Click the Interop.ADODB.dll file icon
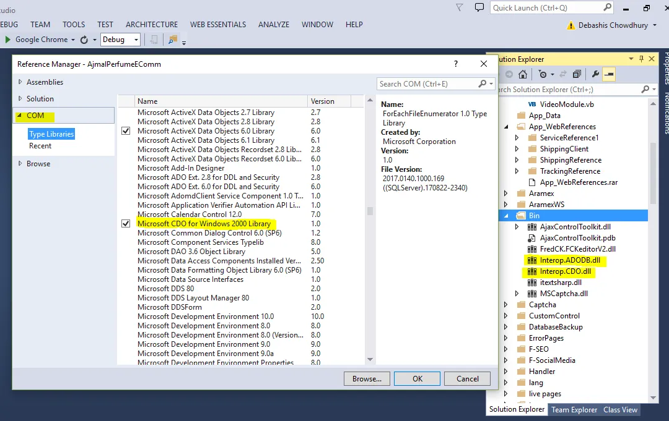669x421 pixels. click(532, 260)
